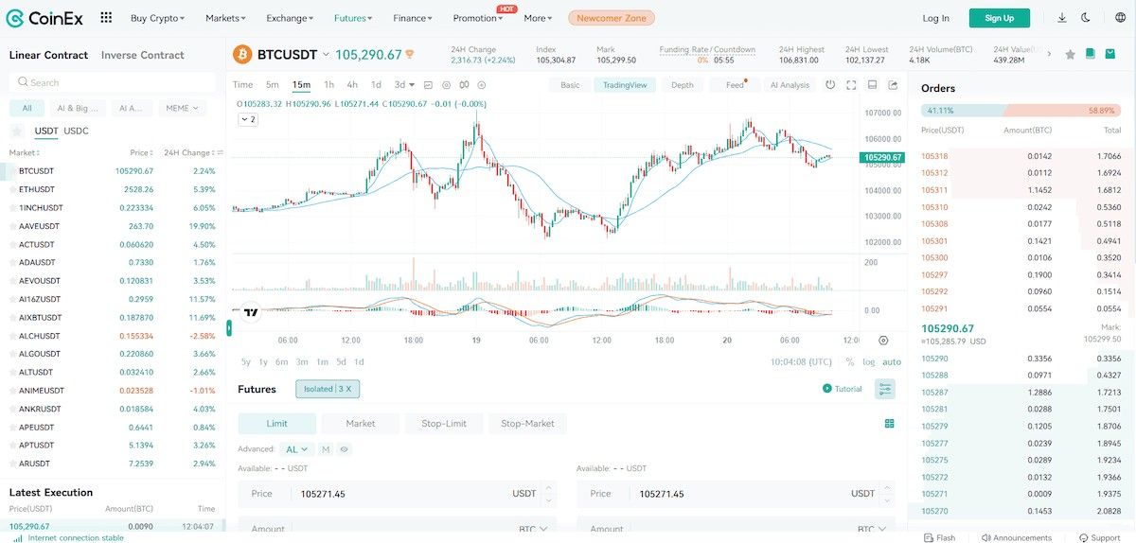Image resolution: width=1136 pixels, height=543 pixels.
Task: Open the AI Analysis chart tab
Action: coord(790,85)
